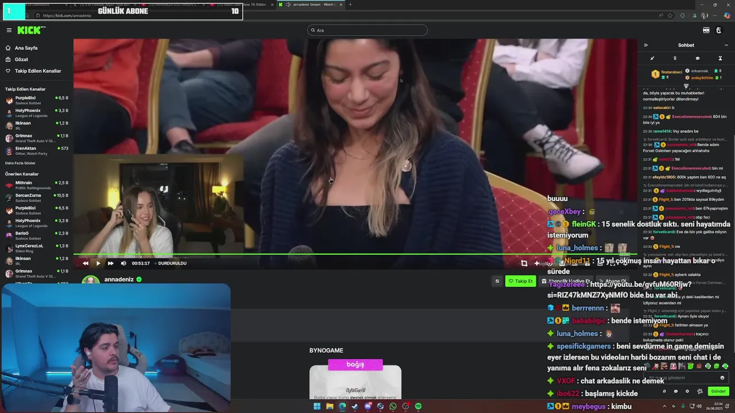Click the box icon in Kick header
The width and height of the screenshot is (735, 413).
pyautogui.click(x=706, y=30)
